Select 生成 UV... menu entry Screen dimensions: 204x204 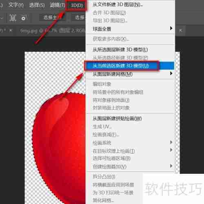(x=130, y=127)
